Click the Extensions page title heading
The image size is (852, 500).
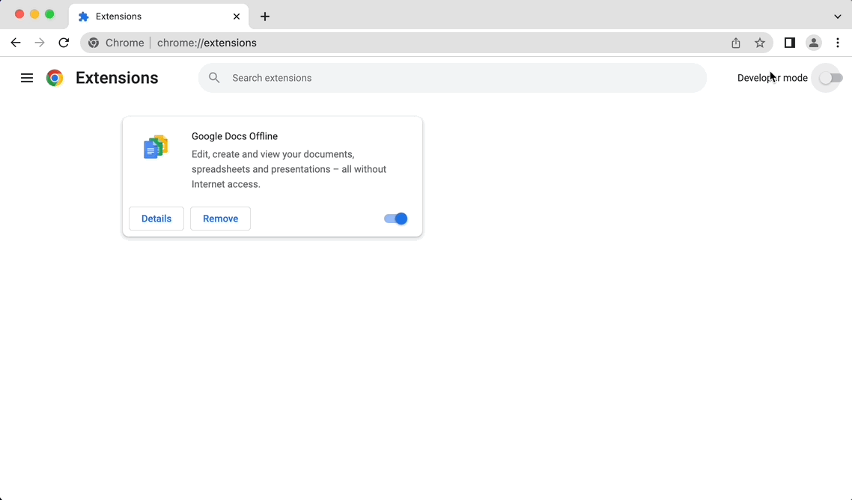coord(116,77)
